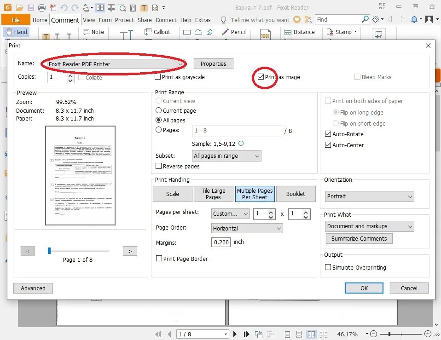
Task: Toggle the Auto-Center checkbox
Action: (x=328, y=145)
